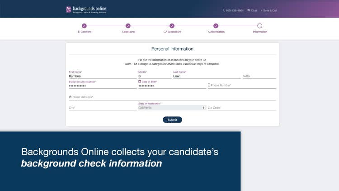Click the Last Name field containing User

tap(207, 76)
